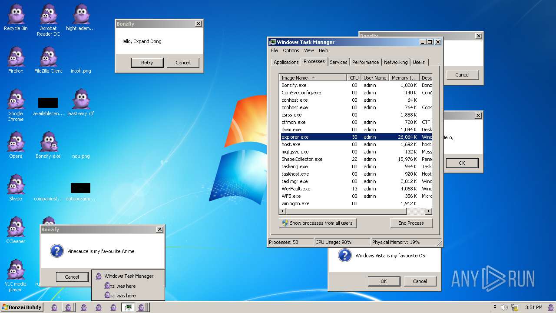
Task: Open the network tray icon
Action: click(514, 307)
